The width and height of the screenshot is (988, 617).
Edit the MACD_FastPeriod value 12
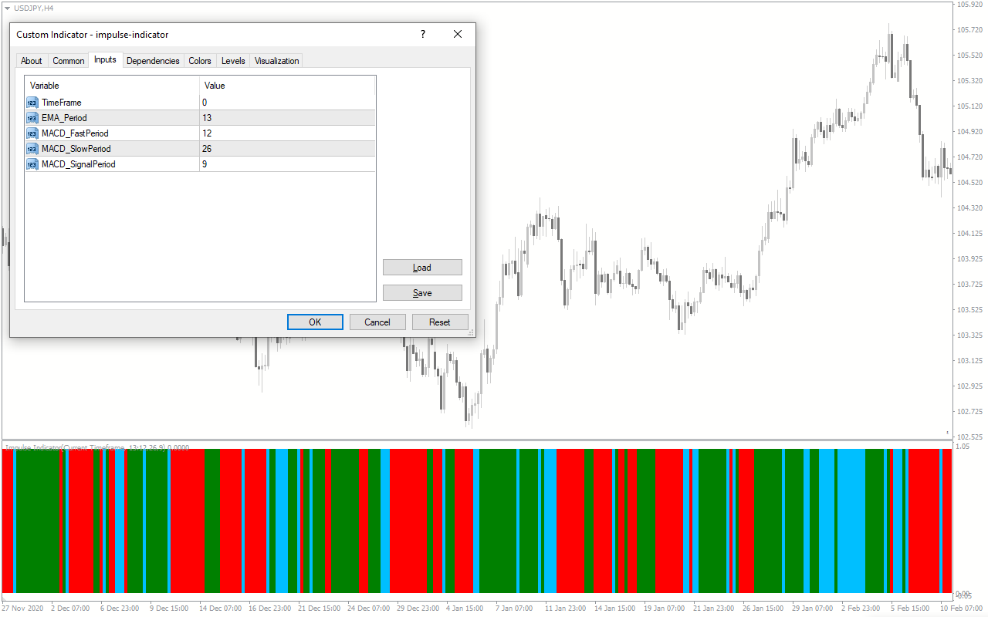(287, 133)
